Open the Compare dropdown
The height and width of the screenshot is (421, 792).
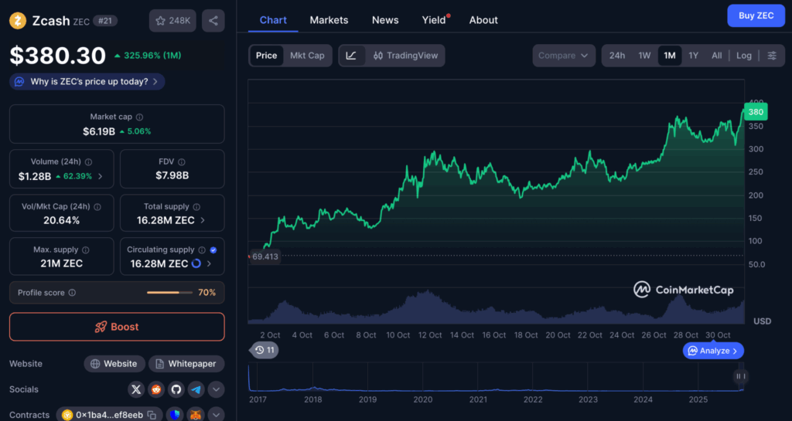click(564, 56)
